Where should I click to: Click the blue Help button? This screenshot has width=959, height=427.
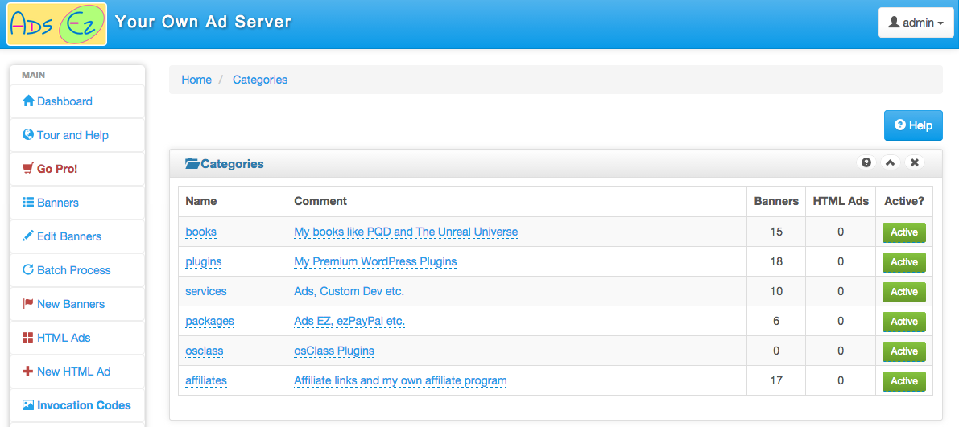pyautogui.click(x=913, y=125)
